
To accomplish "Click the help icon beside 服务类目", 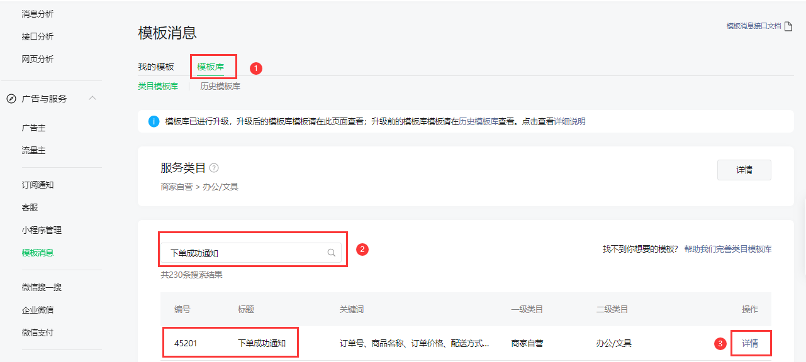I will (214, 168).
